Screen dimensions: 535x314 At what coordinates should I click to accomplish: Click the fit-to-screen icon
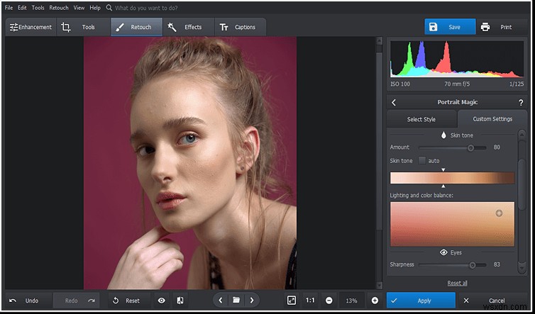[291, 301]
